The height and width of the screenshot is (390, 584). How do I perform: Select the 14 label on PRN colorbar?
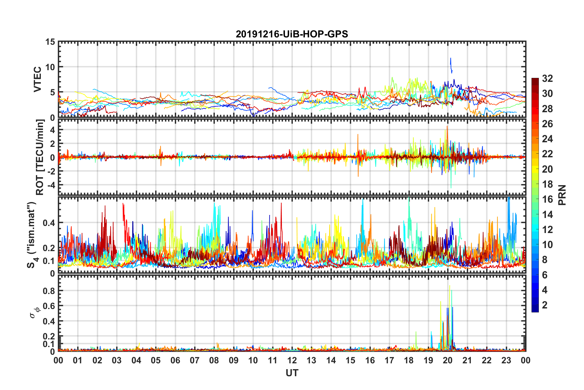coord(547,215)
